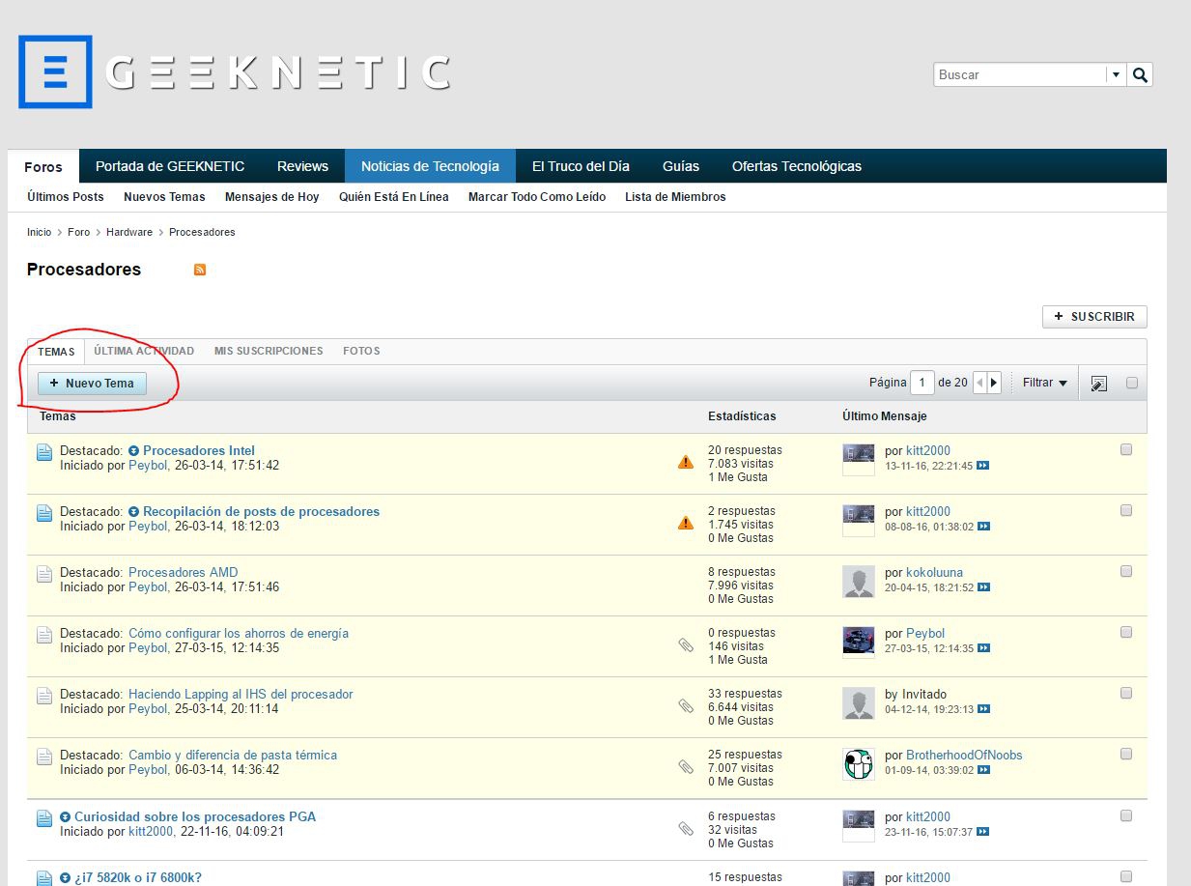1191x886 pixels.
Task: Open El Truco del Día menu item
Action: coord(581,166)
